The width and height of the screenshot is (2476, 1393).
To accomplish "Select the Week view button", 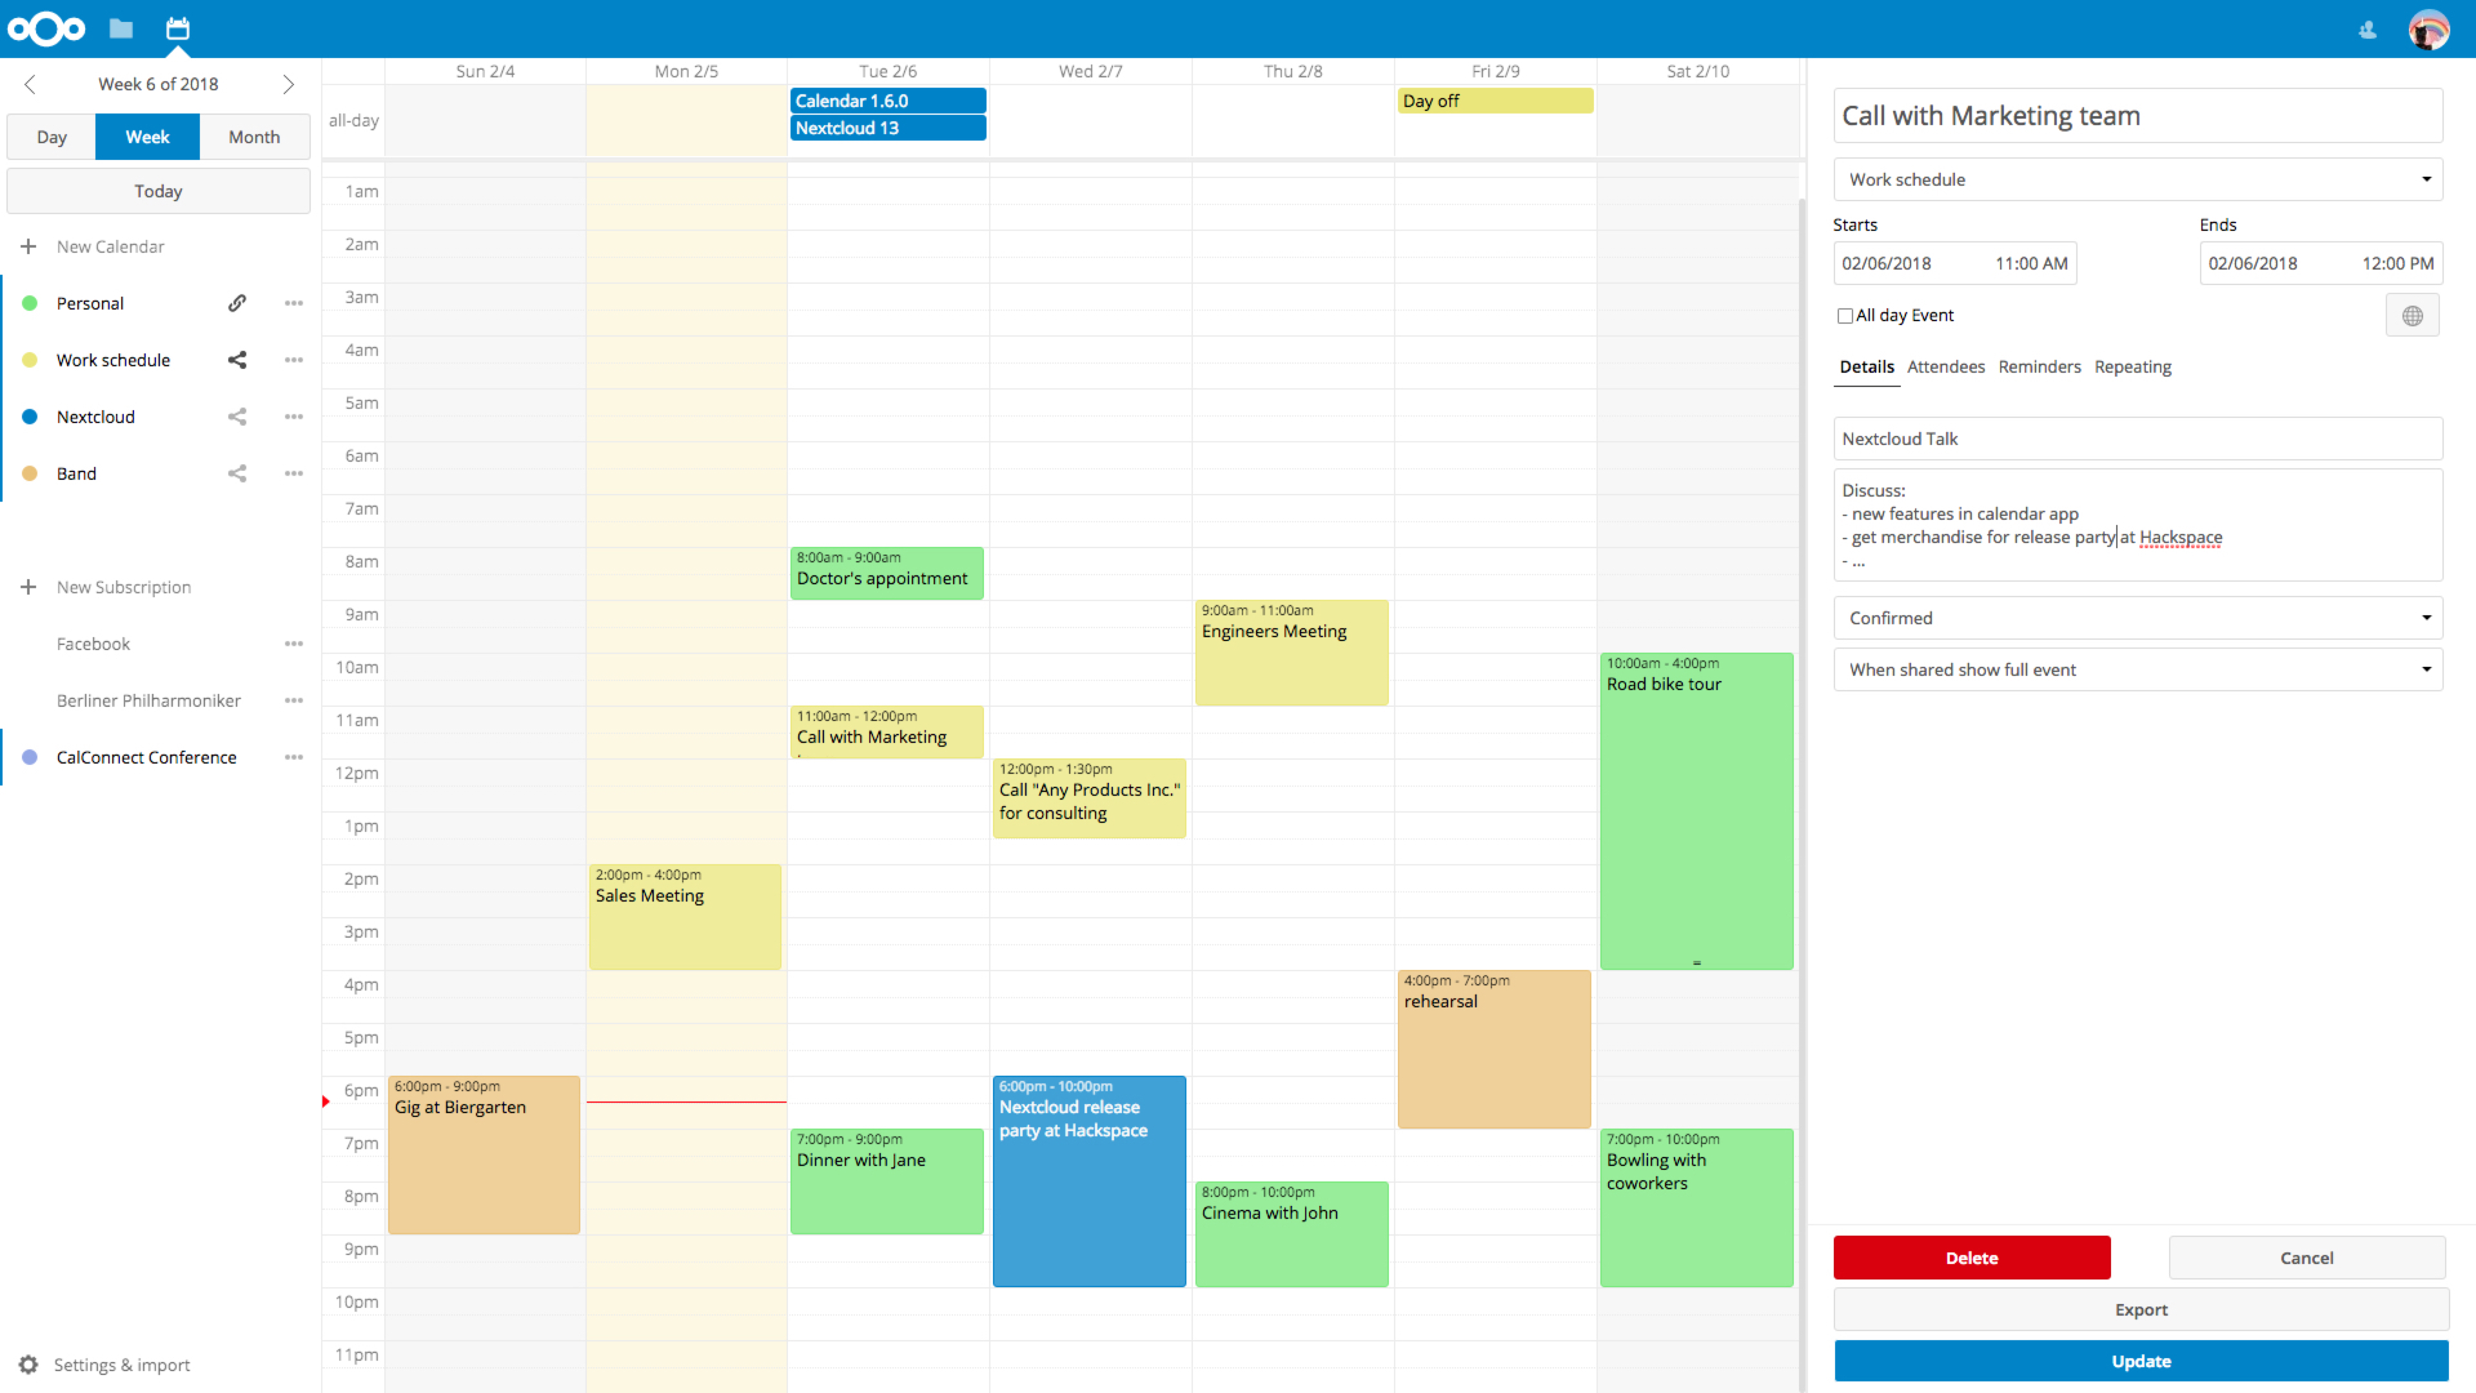I will [x=146, y=136].
